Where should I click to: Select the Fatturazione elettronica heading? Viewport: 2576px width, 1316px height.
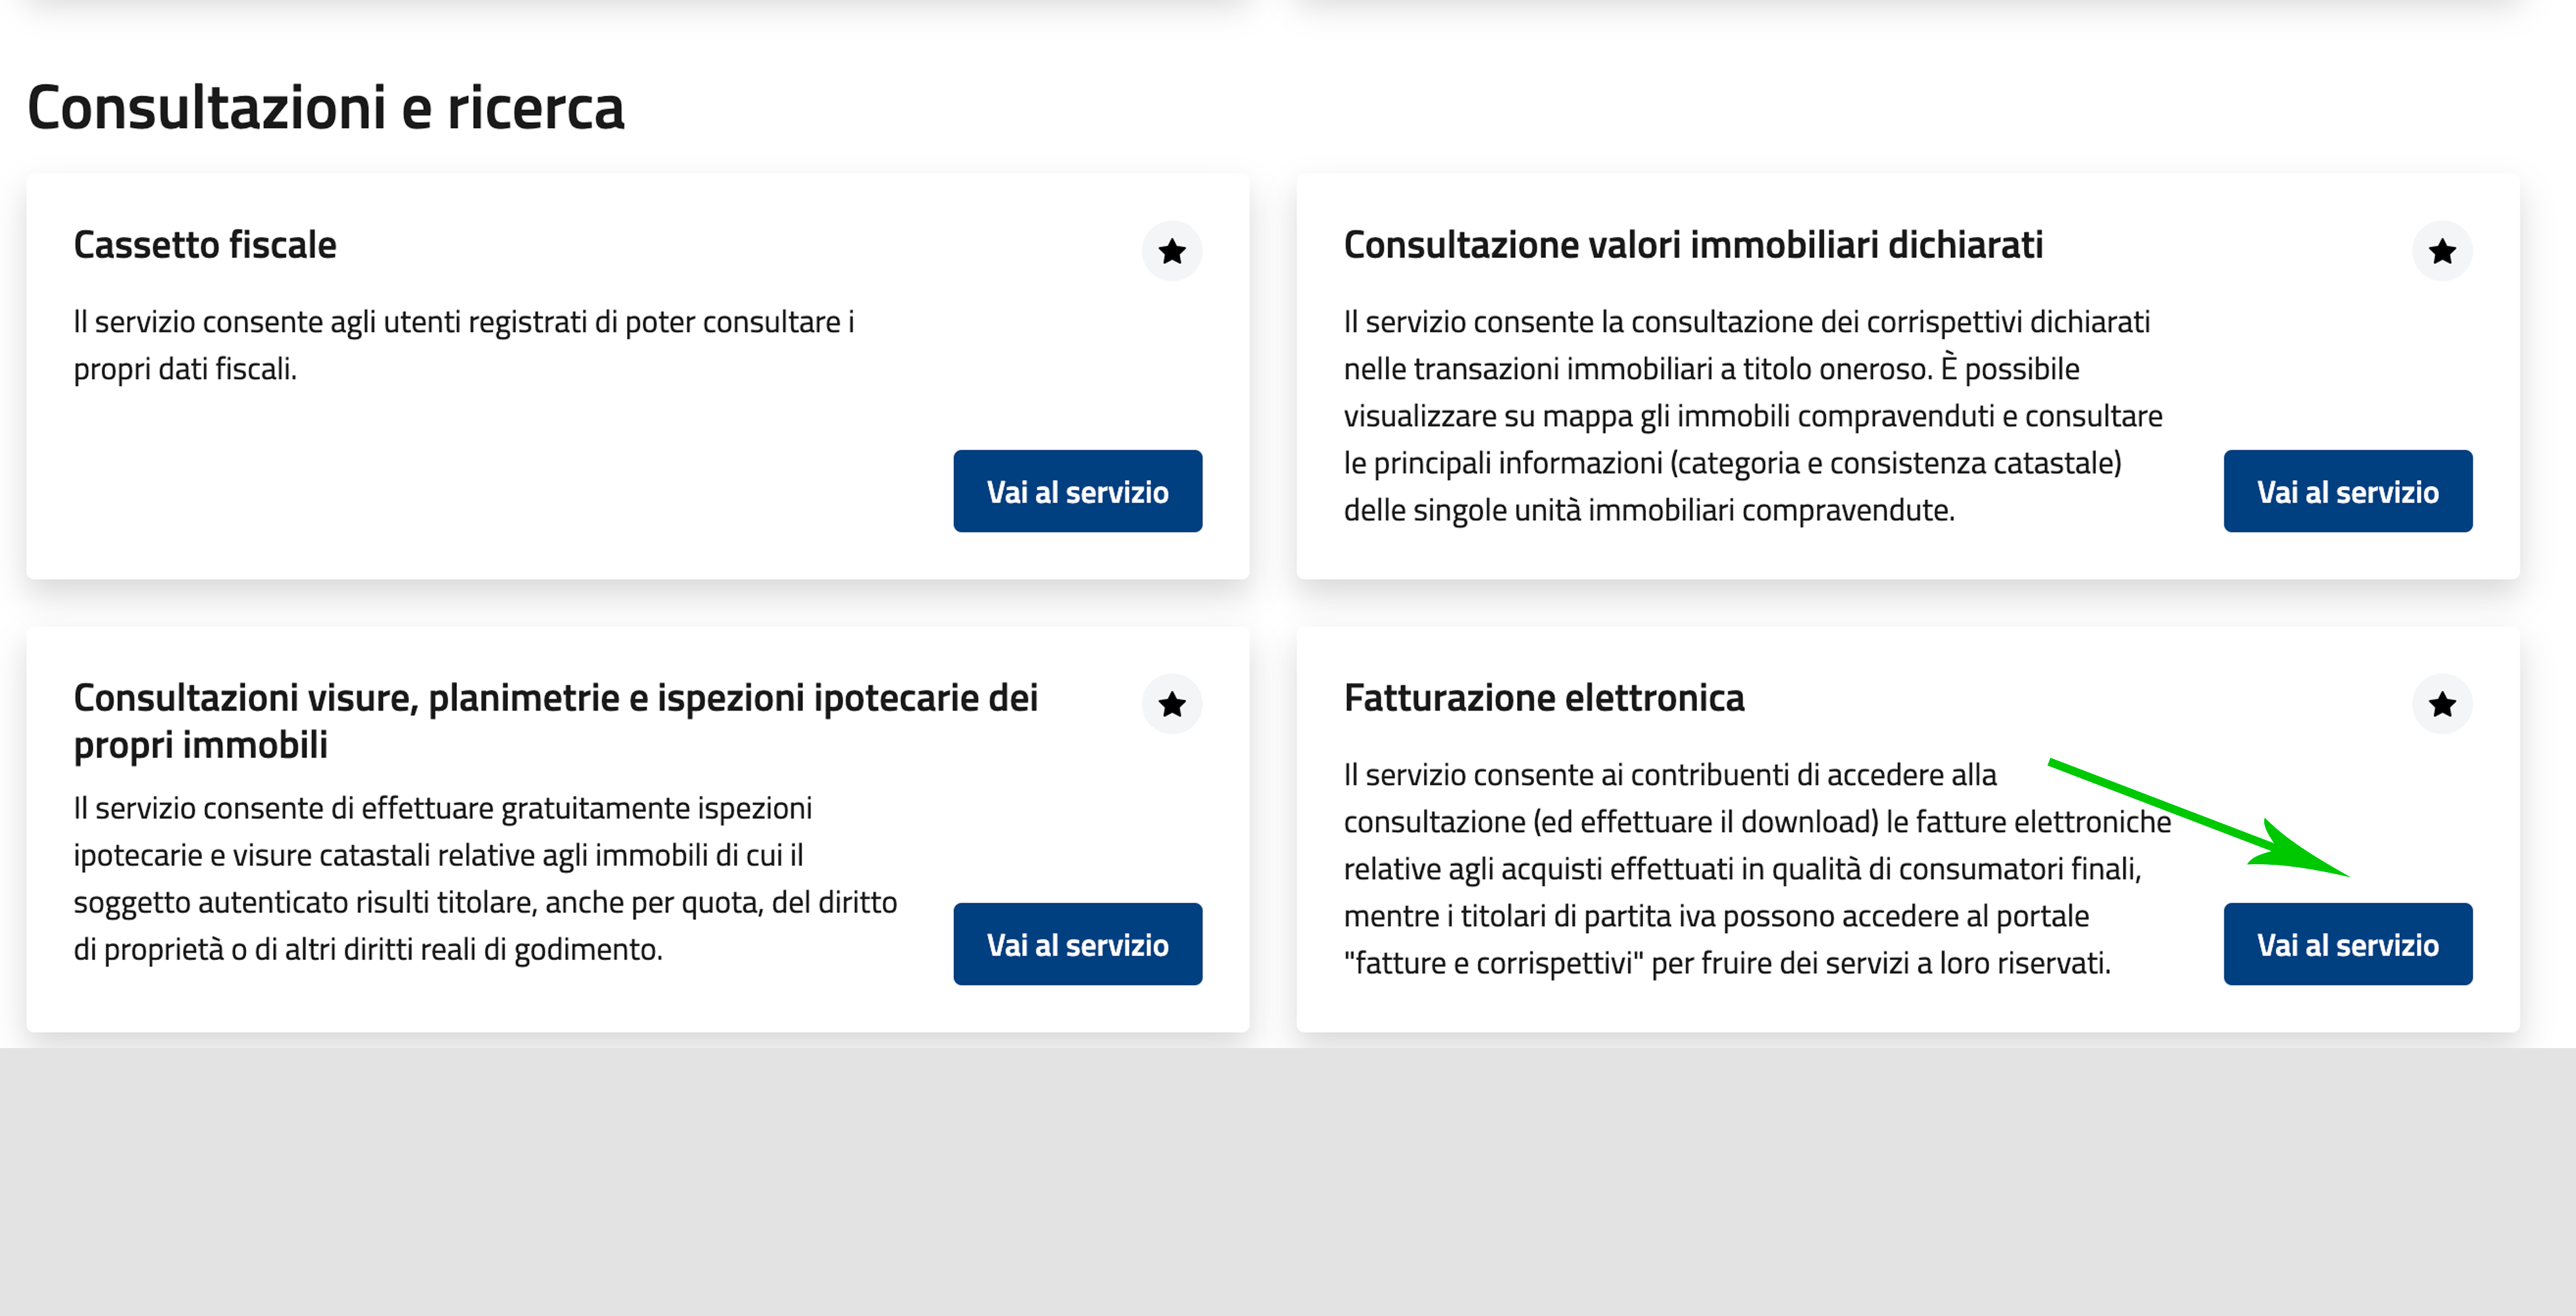pos(1543,698)
